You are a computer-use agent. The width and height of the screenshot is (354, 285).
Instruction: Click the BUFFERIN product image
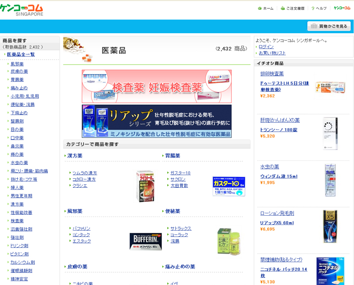point(146,242)
